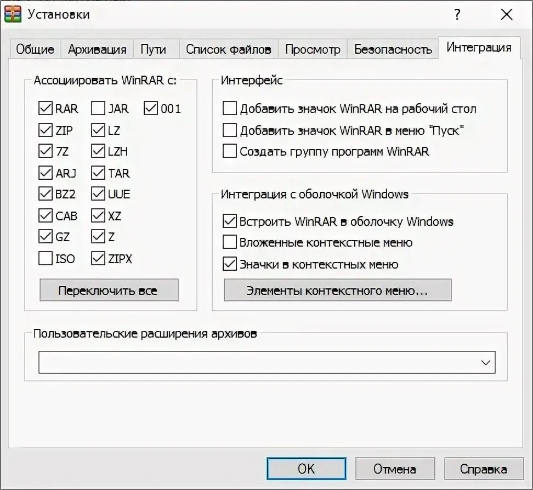This screenshot has height=490, width=533.
Task: Confirm settings with the OK button
Action: point(307,469)
